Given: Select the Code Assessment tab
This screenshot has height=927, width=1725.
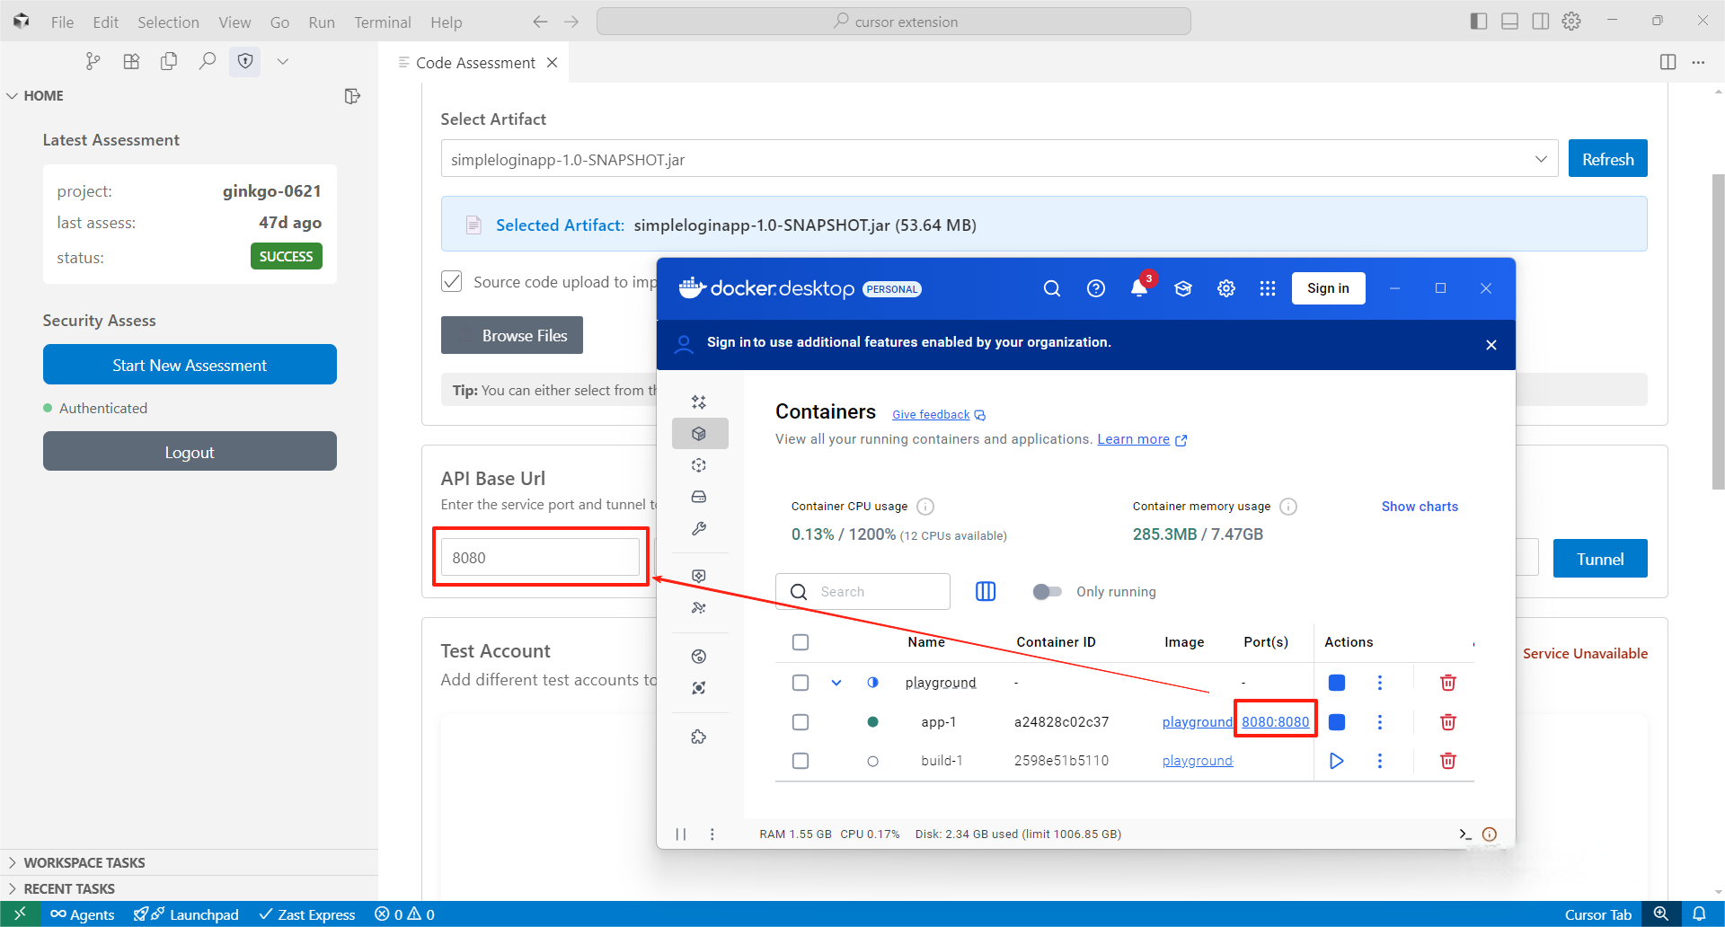Looking at the screenshot, I should [474, 63].
